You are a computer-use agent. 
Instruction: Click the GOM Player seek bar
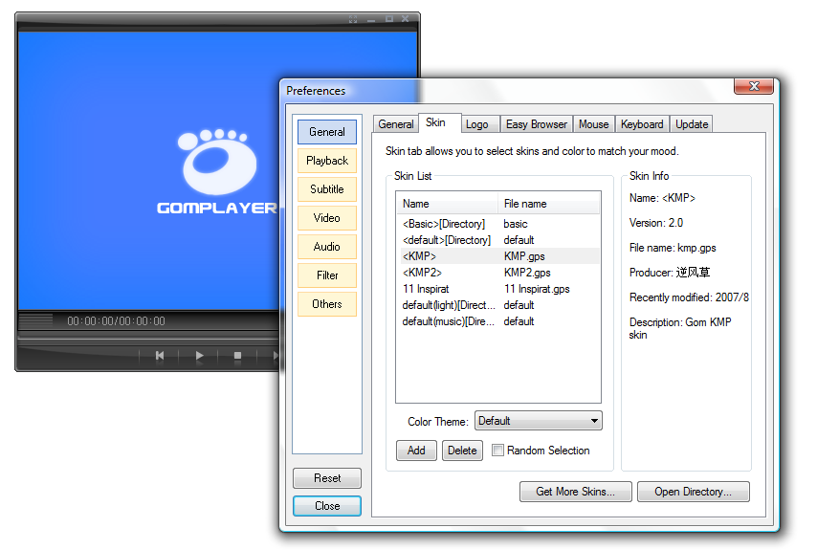[148, 339]
